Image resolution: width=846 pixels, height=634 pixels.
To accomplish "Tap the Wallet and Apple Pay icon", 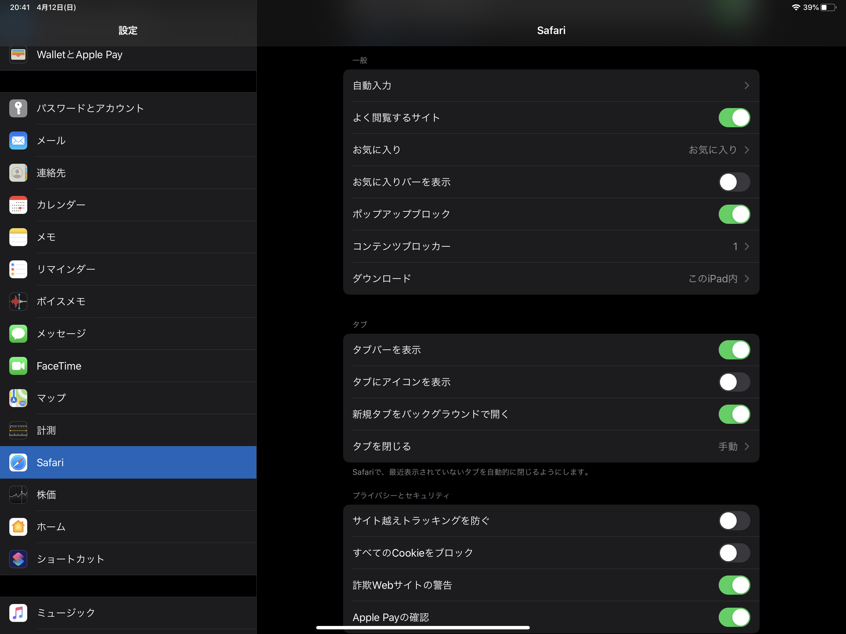I will pos(18,55).
